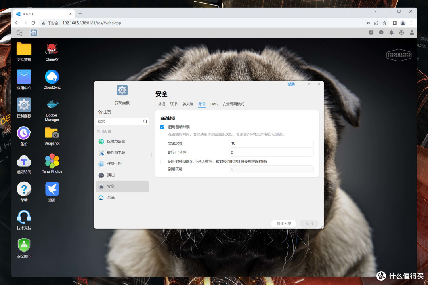
Task: Click the search magnifier in control panel sidebar
Action: pyautogui.click(x=145, y=121)
